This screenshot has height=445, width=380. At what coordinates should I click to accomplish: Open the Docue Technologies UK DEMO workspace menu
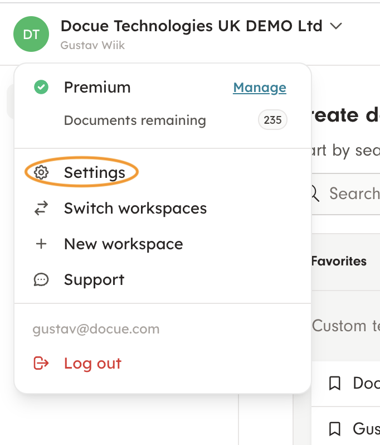click(191, 26)
